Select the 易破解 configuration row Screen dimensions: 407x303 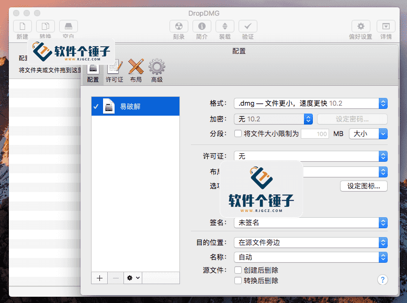(135, 106)
